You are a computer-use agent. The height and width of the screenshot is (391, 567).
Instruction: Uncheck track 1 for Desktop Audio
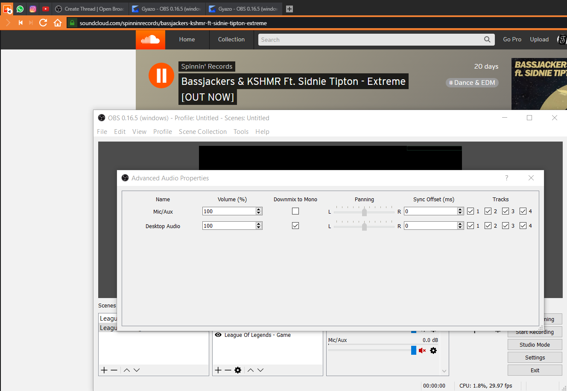click(471, 226)
